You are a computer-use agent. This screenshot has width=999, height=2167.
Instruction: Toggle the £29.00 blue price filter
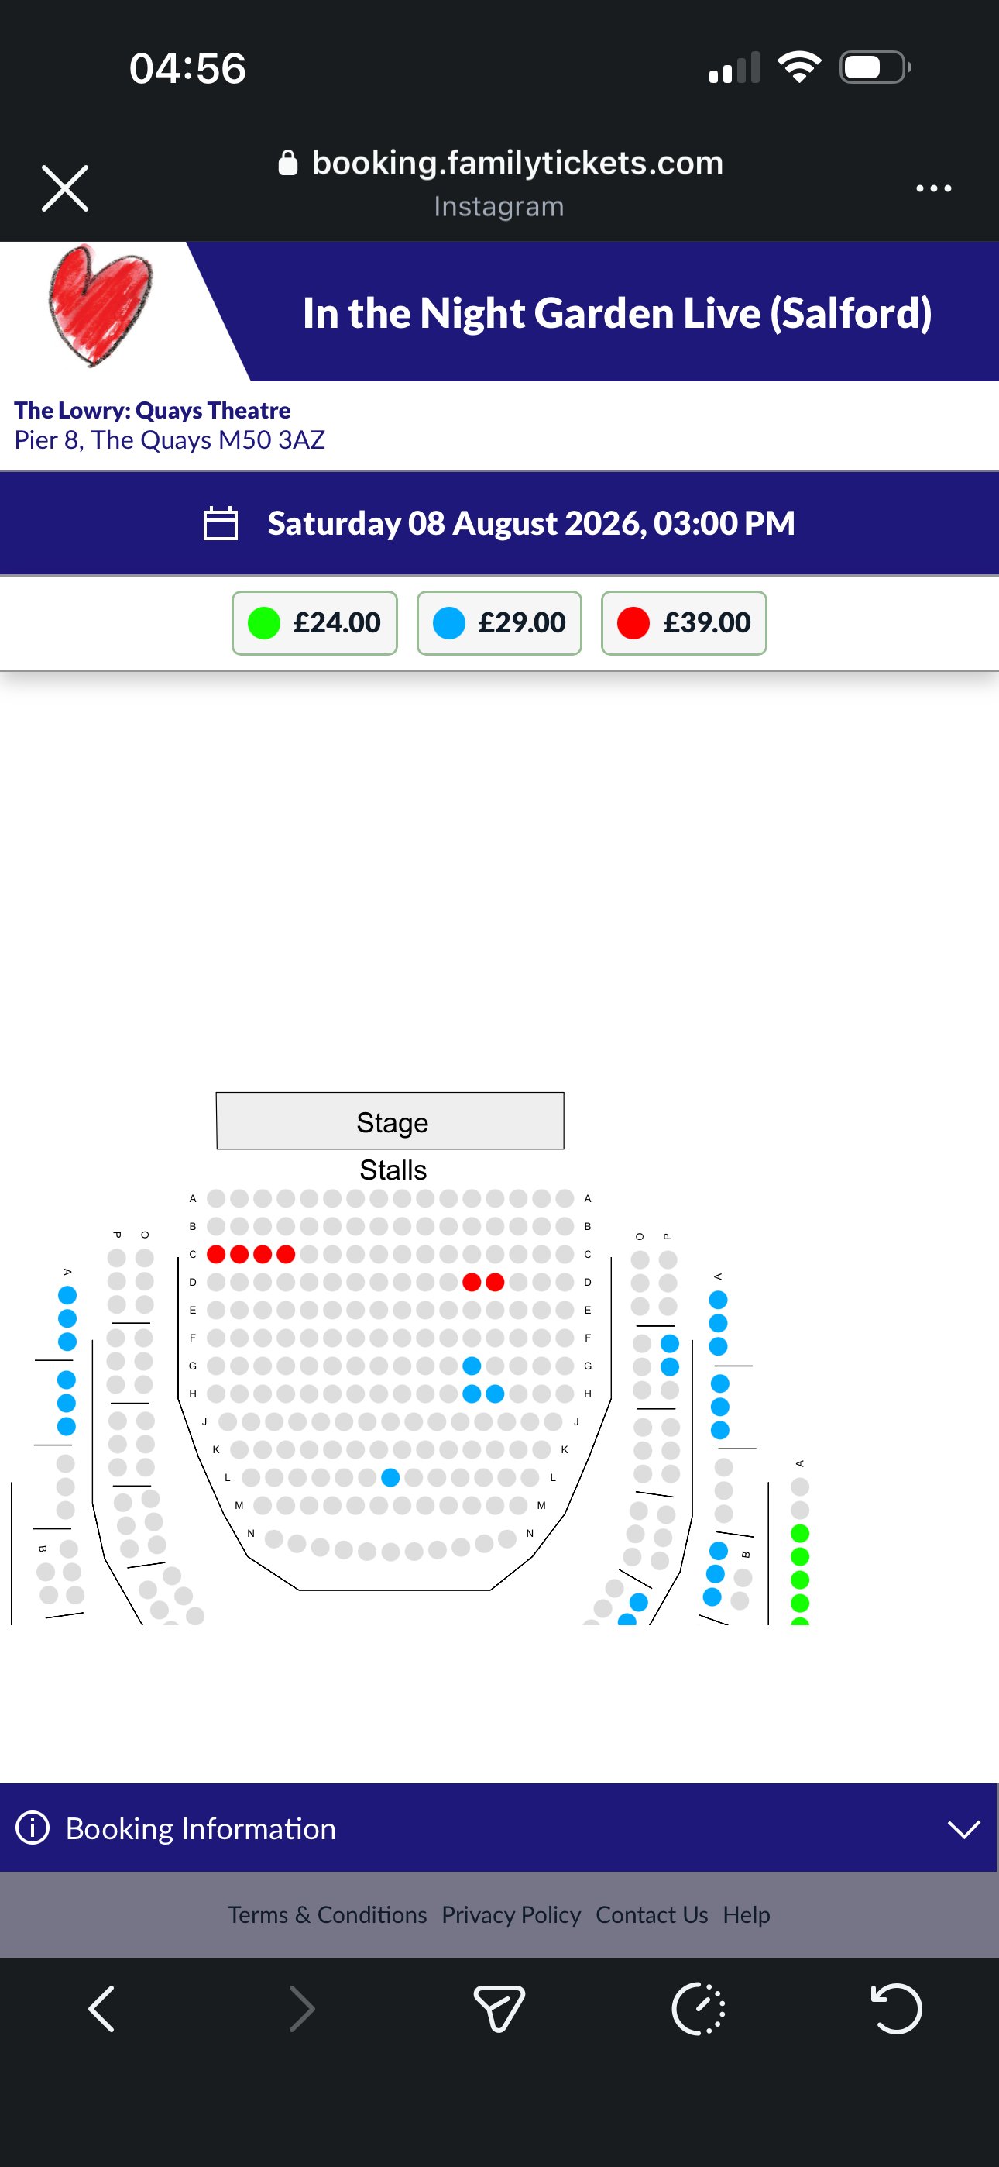pyautogui.click(x=499, y=622)
